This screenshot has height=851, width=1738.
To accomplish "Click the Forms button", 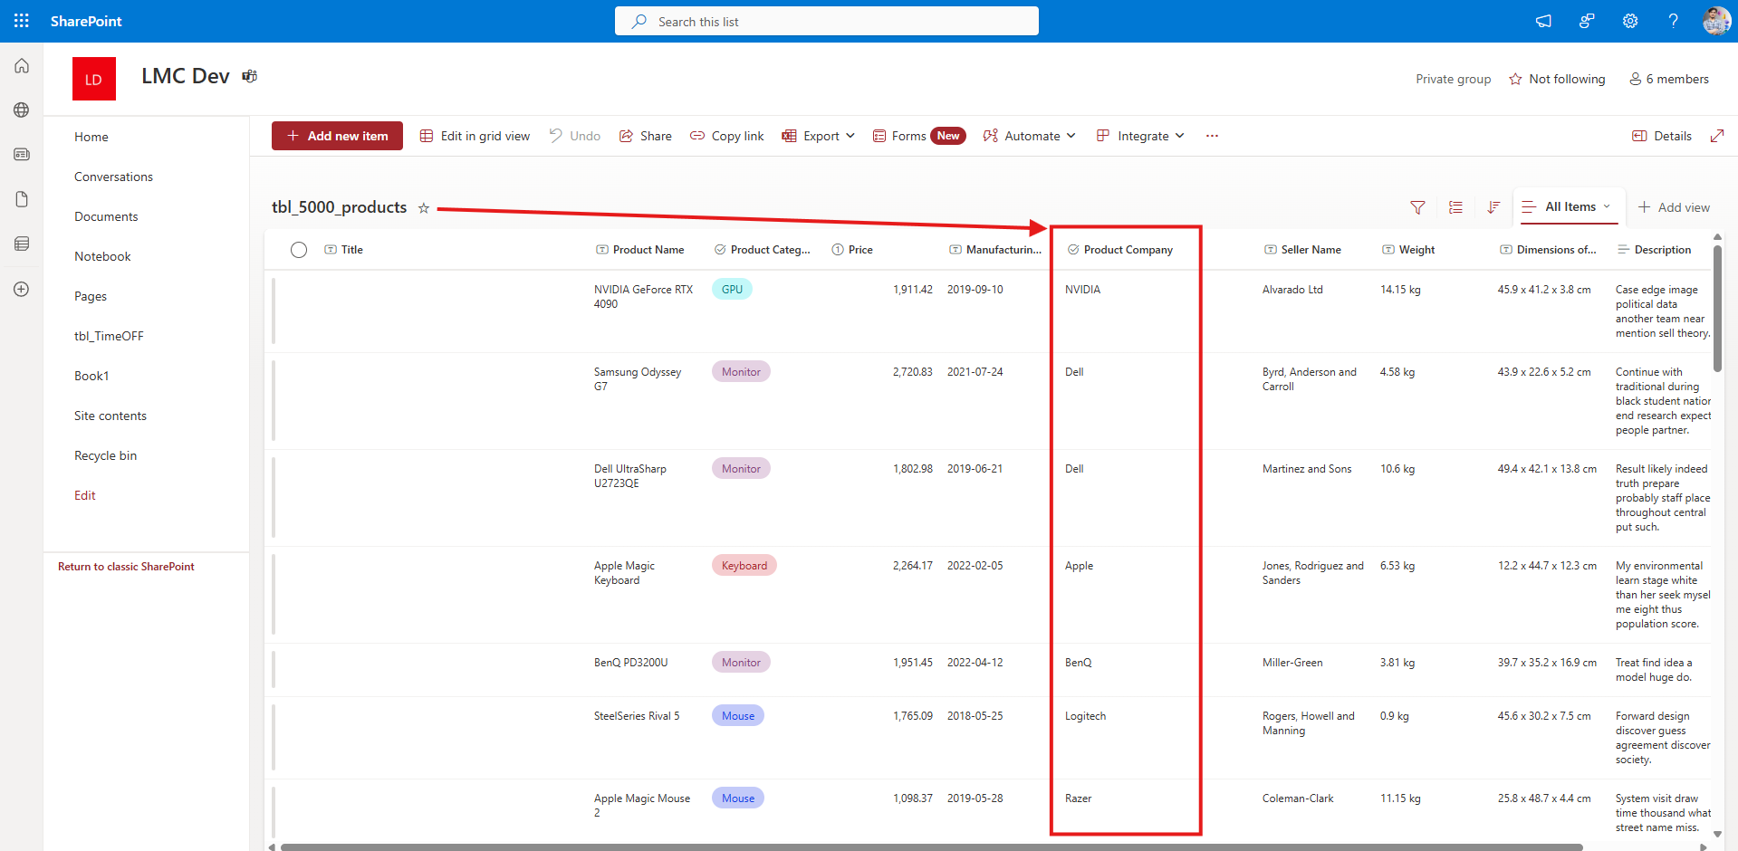I will click(x=918, y=136).
